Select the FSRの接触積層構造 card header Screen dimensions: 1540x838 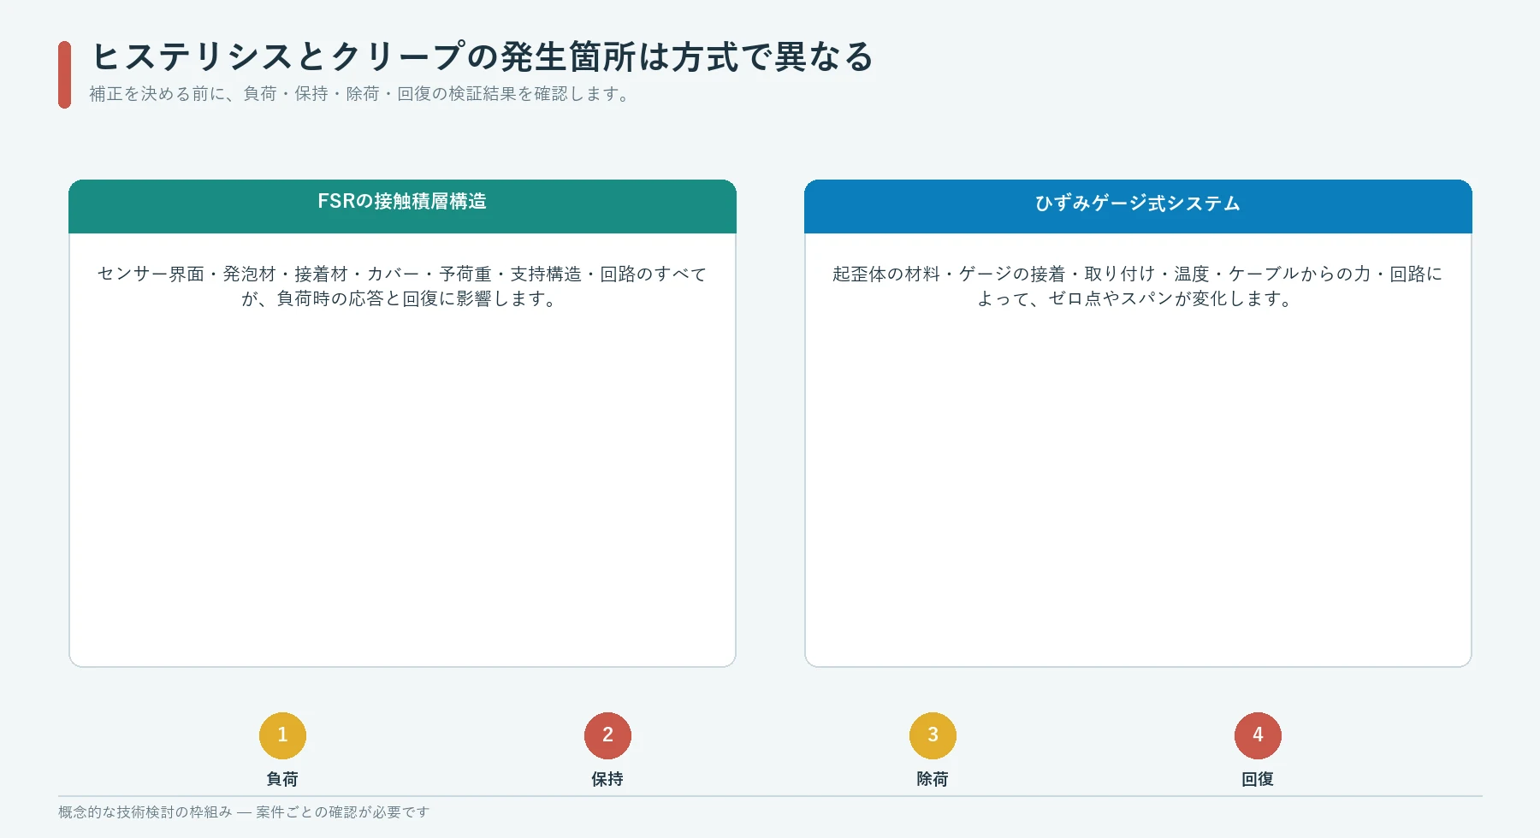(x=402, y=206)
